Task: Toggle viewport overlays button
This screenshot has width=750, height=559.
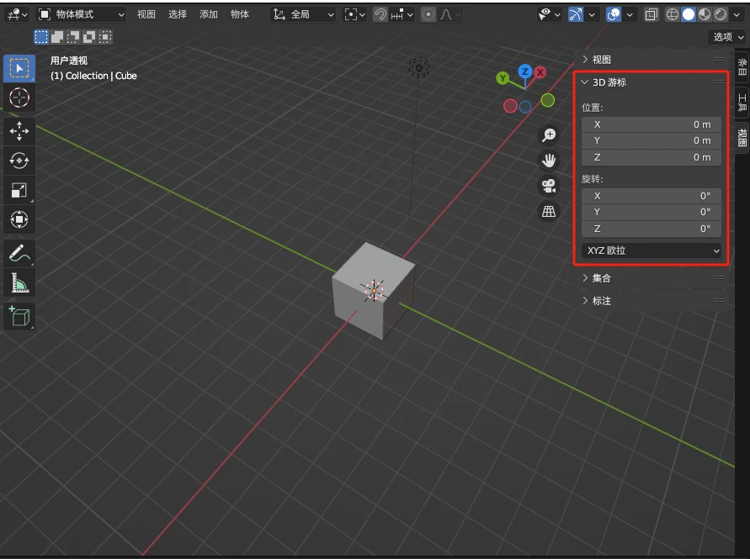Action: [x=613, y=14]
